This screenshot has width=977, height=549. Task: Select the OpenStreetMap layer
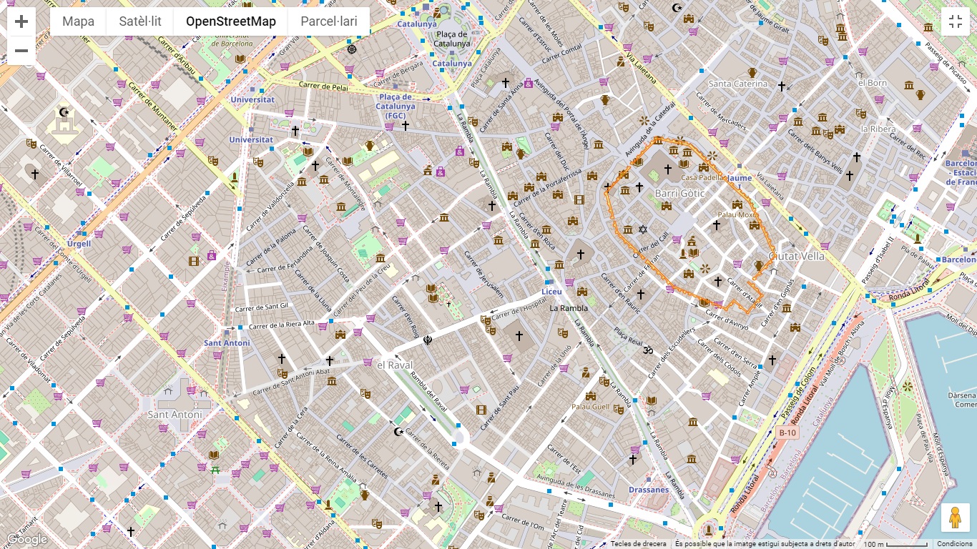[x=230, y=21]
